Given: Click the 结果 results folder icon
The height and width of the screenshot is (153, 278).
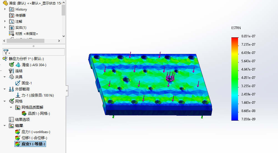Looking at the screenshot, I should click(12, 126).
